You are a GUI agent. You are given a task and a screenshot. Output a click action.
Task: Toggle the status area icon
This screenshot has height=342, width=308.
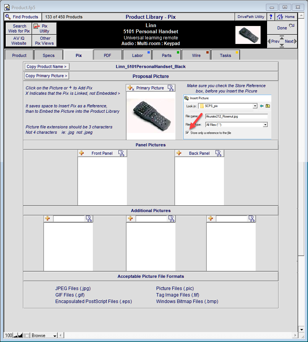26,336
